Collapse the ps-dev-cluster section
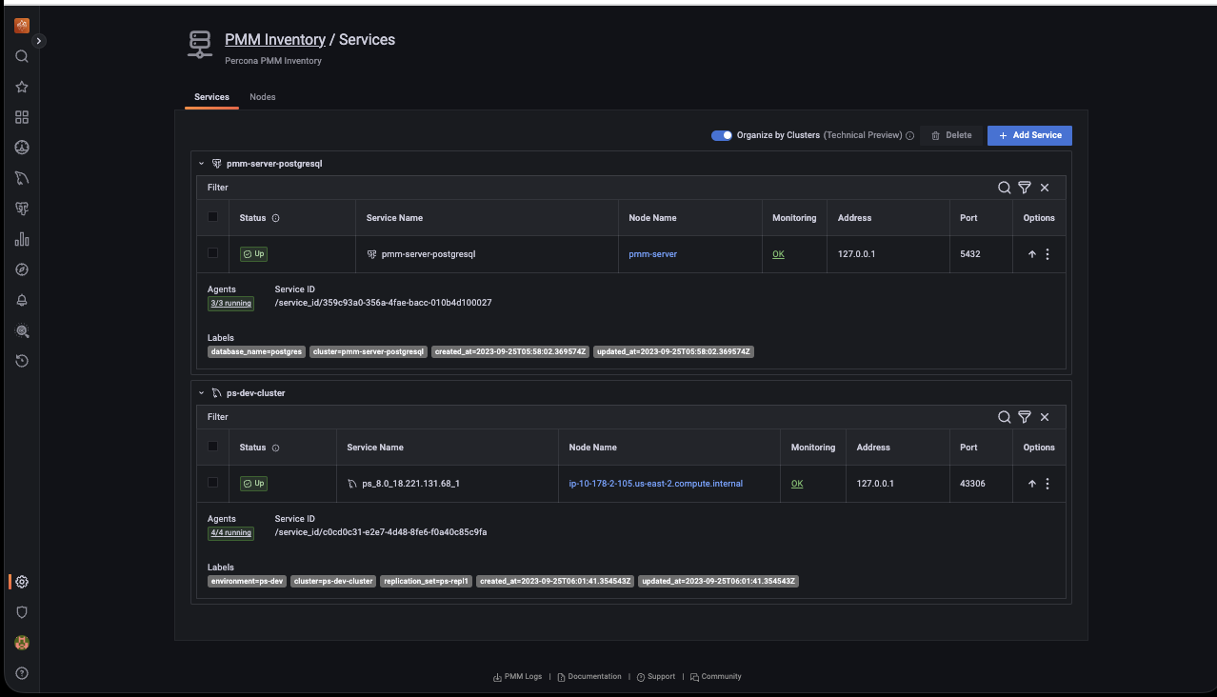The width and height of the screenshot is (1217, 697). tap(202, 393)
